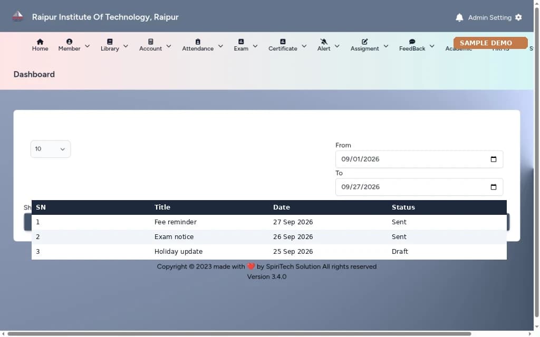The height and width of the screenshot is (337, 540).
Task: Click the 25 Sep 2026 date cell
Action: pyautogui.click(x=293, y=252)
